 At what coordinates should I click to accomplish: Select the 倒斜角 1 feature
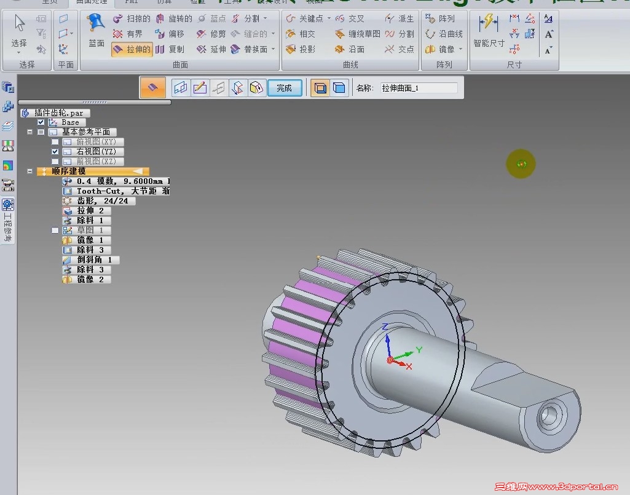[x=90, y=259]
